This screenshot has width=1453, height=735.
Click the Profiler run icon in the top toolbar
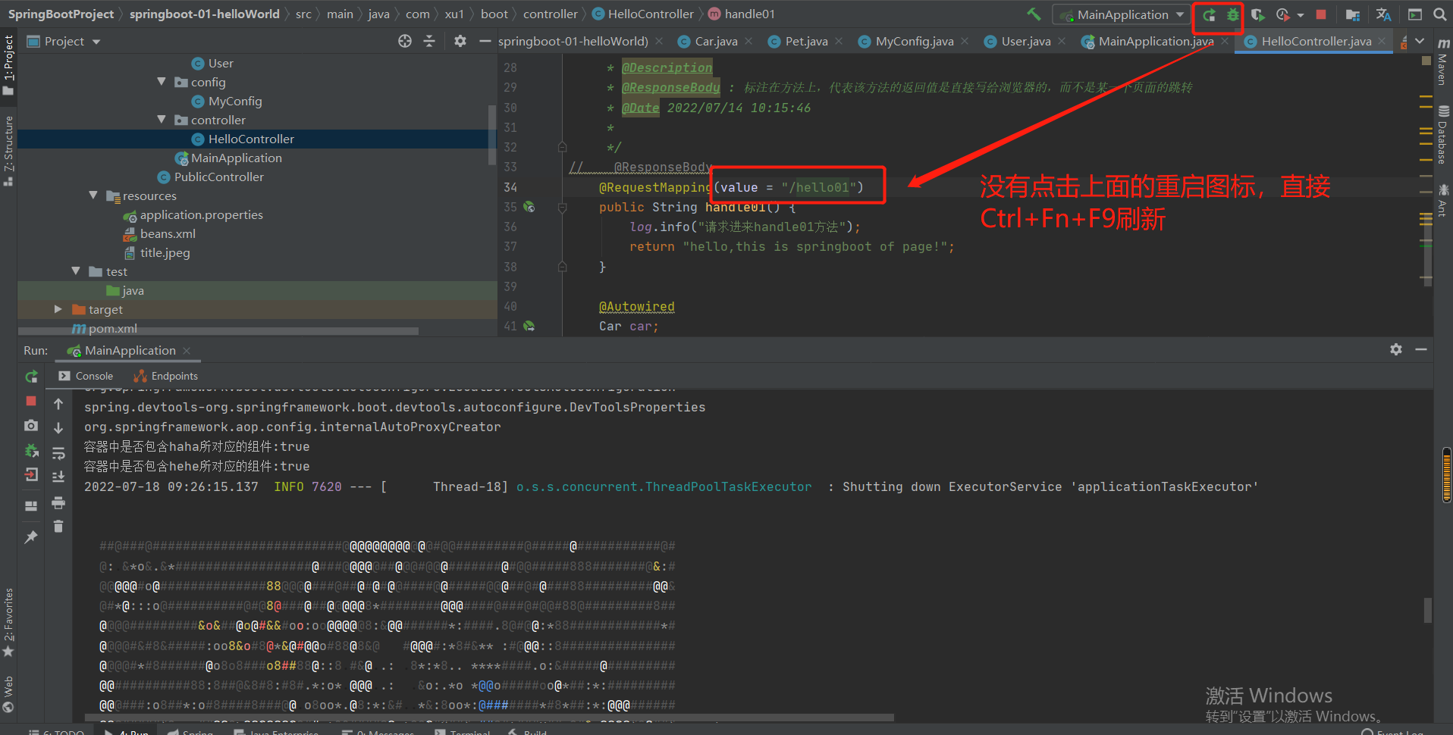point(1282,14)
